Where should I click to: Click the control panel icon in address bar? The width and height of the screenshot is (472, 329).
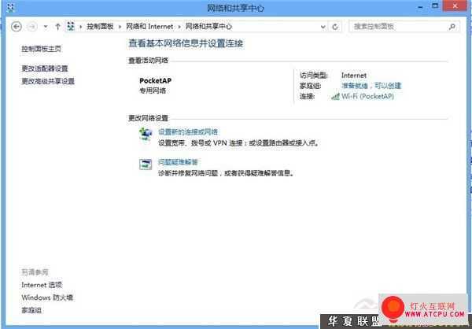tap(71, 27)
